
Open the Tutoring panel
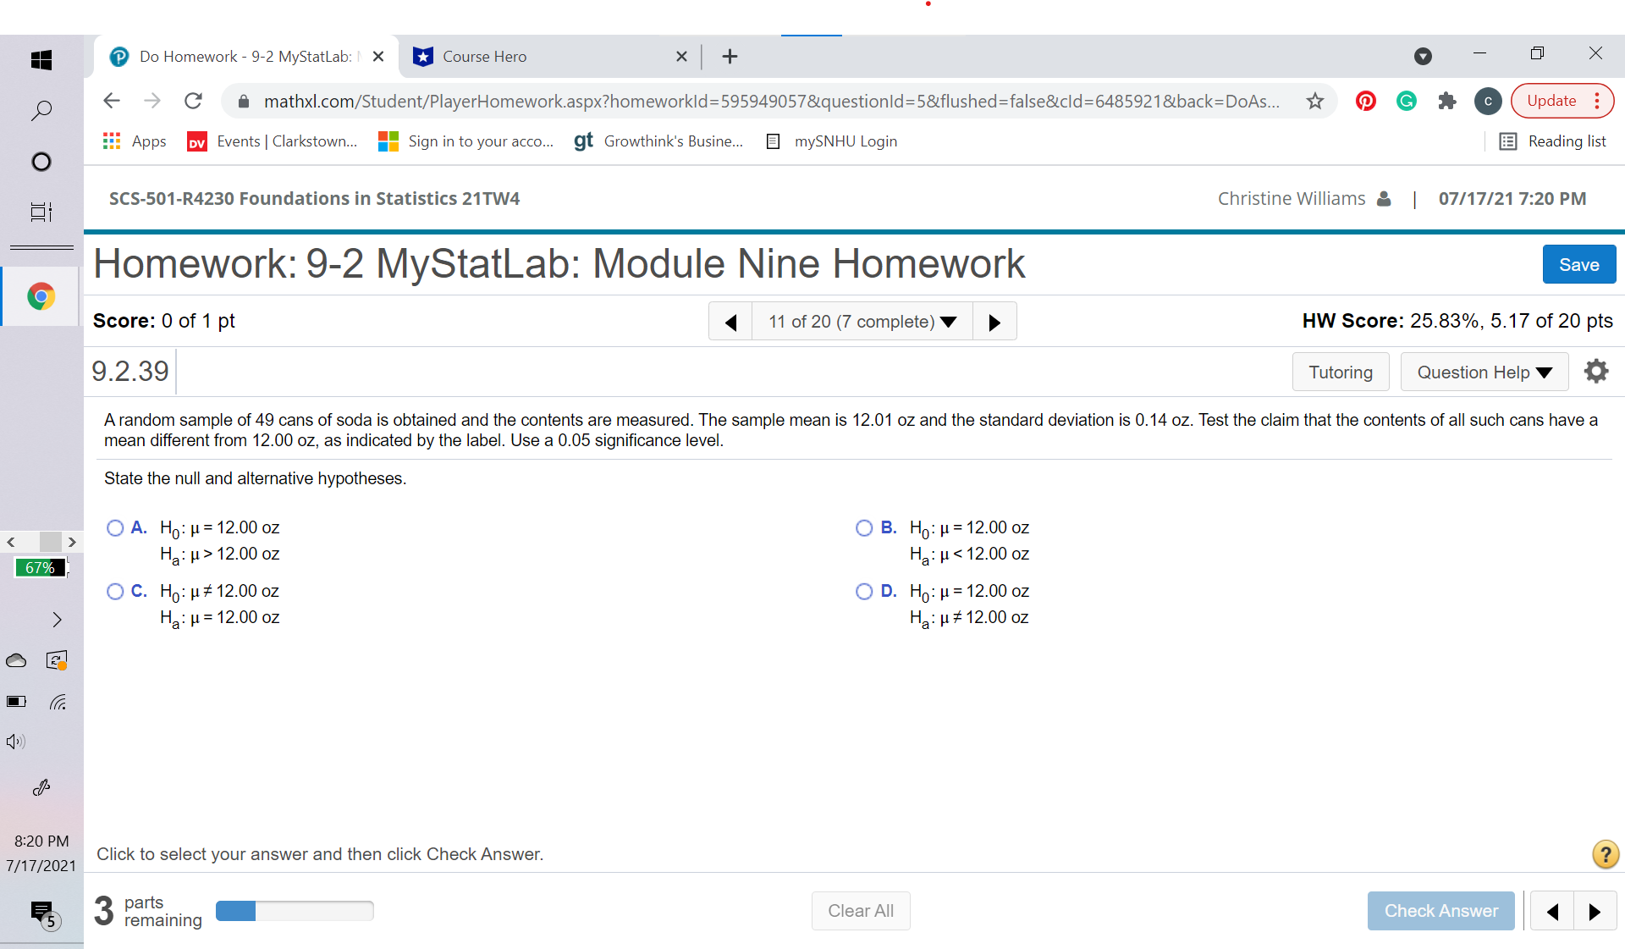tap(1339, 372)
